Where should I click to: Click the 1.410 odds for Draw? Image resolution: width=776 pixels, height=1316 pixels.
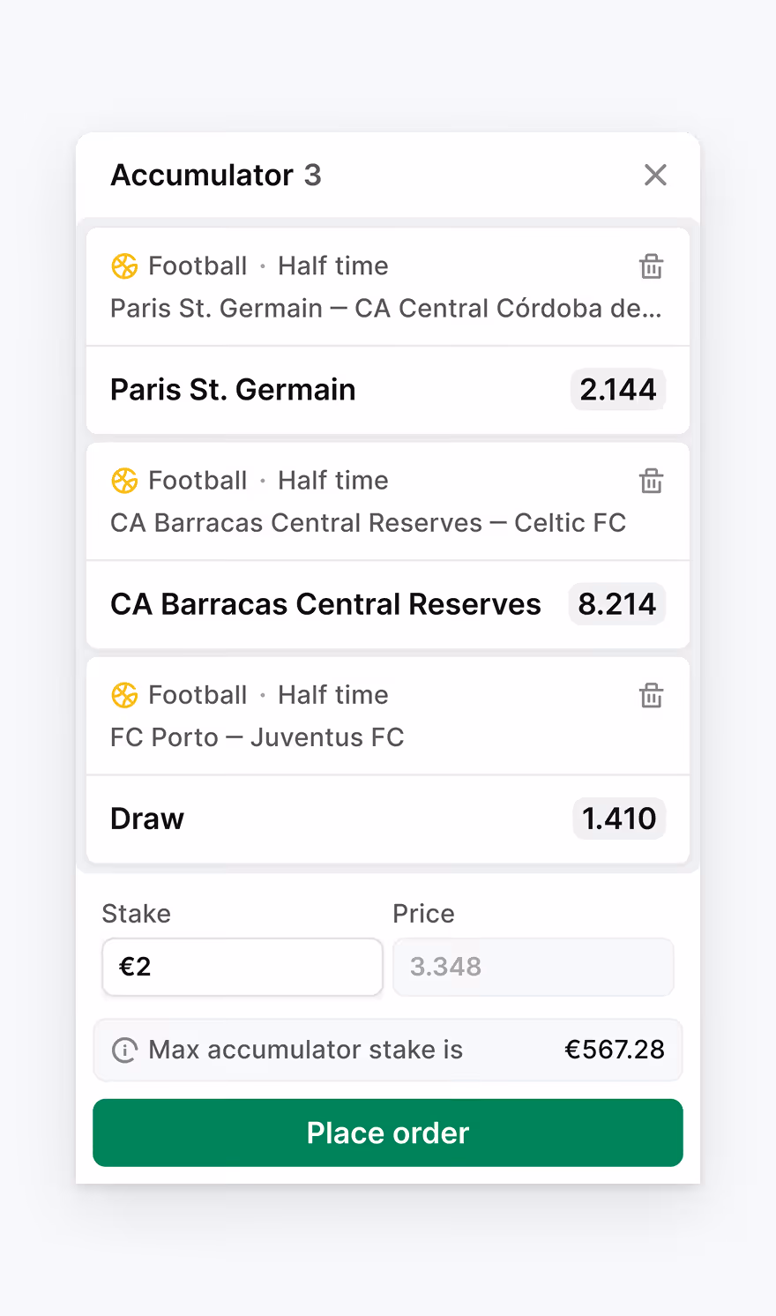[x=619, y=819]
